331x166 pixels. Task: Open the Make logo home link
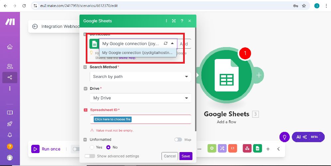tap(10, 22)
